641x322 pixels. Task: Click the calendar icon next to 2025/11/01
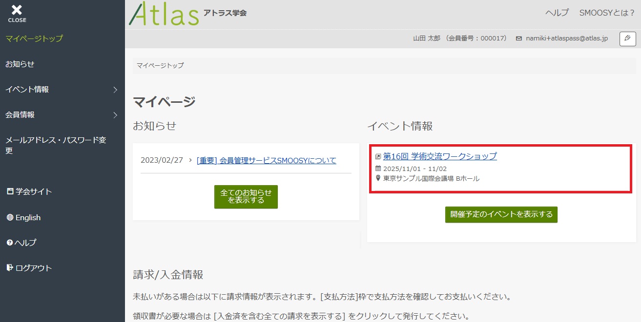(378, 169)
